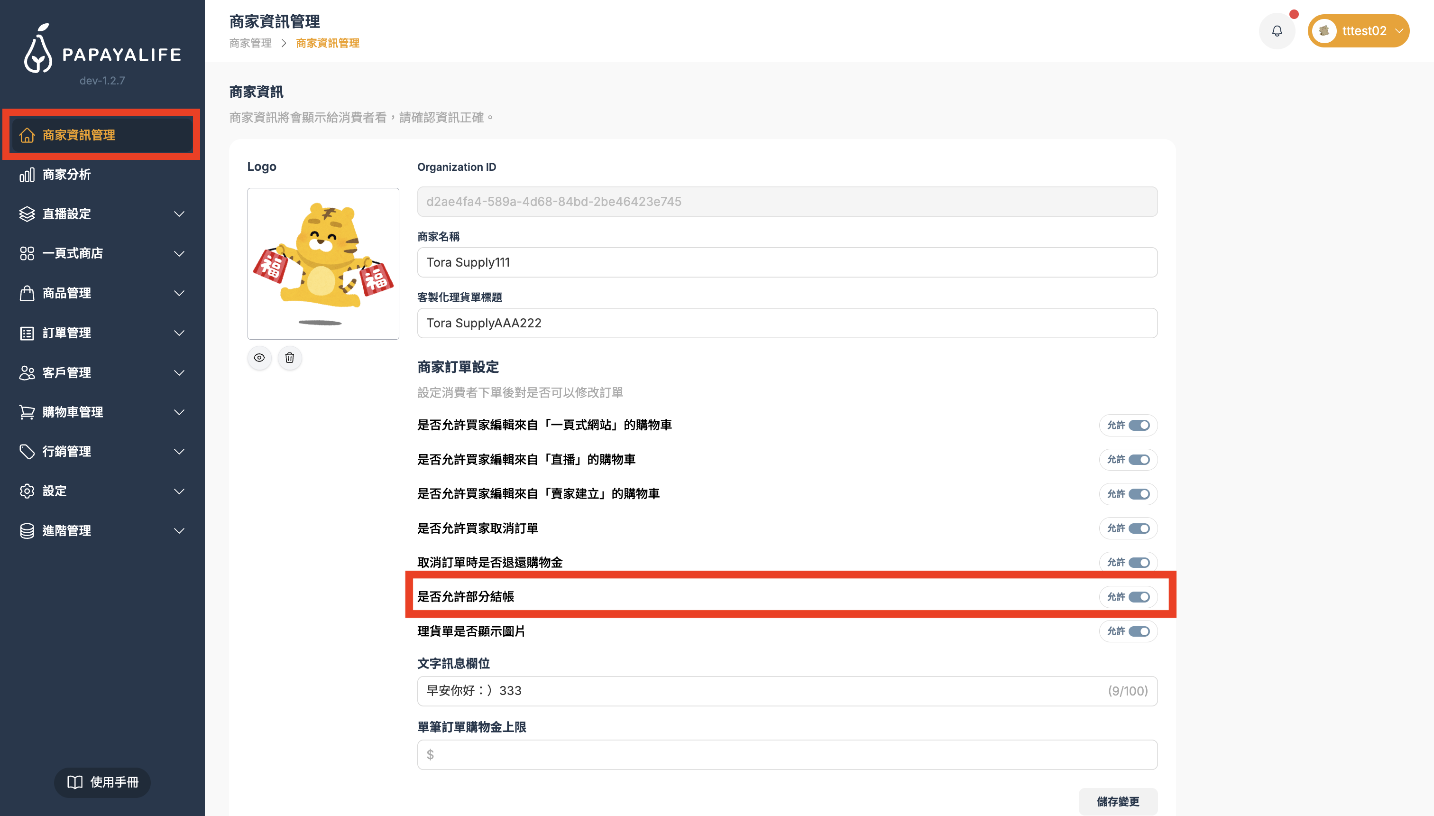This screenshot has width=1434, height=816.
Task: Click the book icon for 使用手冊
Action: coord(75,782)
